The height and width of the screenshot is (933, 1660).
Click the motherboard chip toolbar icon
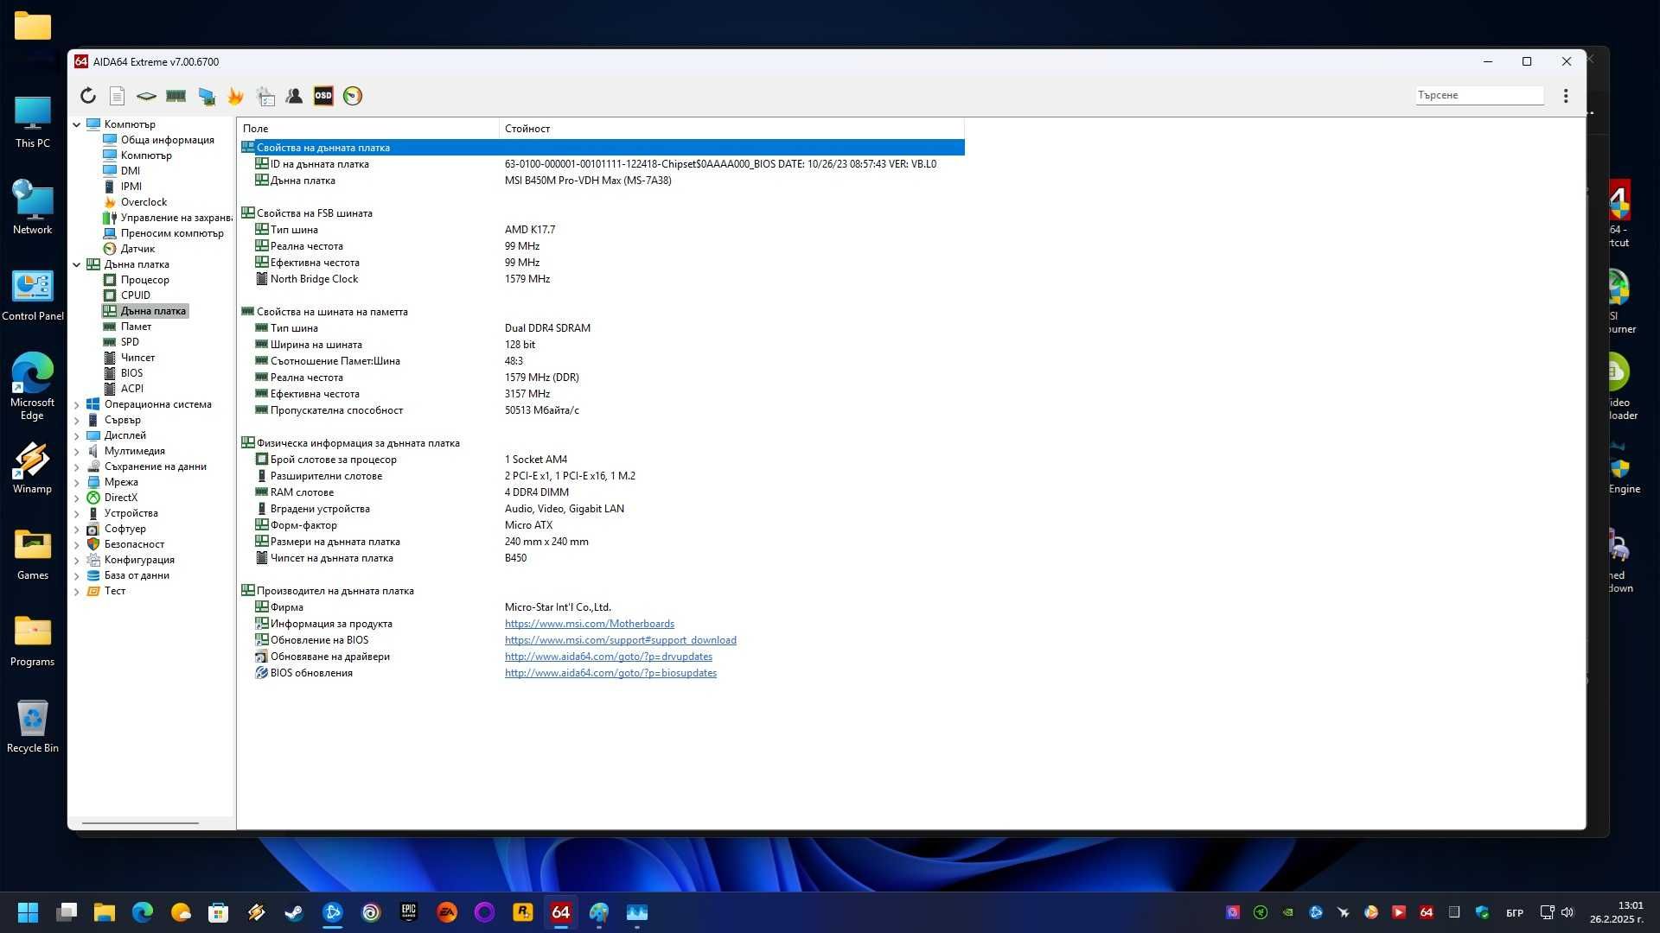coord(147,96)
